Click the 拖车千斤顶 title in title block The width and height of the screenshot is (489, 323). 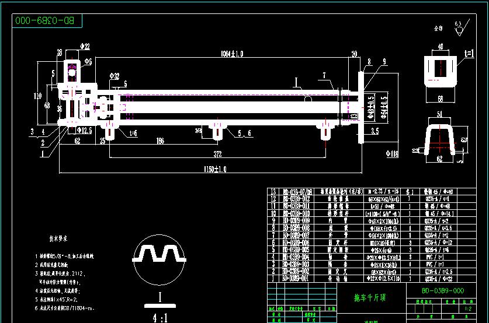point(369,297)
